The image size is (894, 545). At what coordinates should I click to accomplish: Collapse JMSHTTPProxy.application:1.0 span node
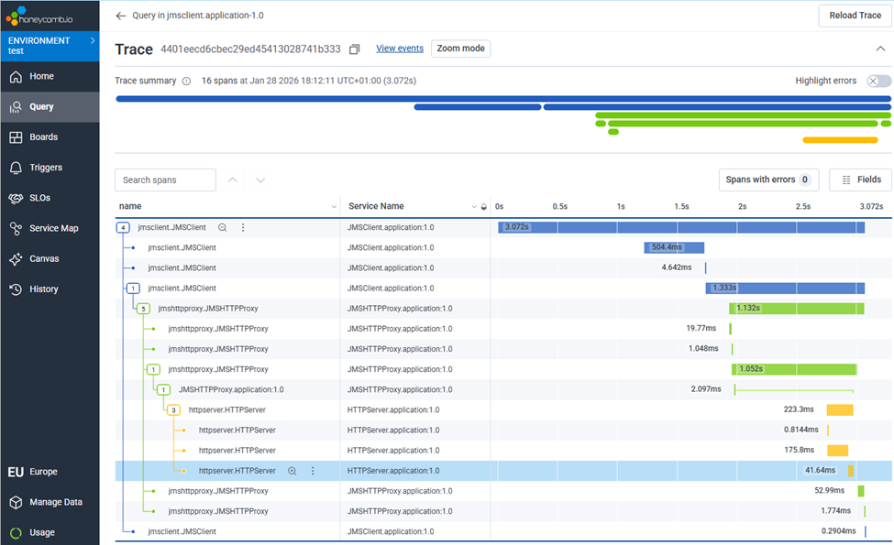[x=163, y=390]
